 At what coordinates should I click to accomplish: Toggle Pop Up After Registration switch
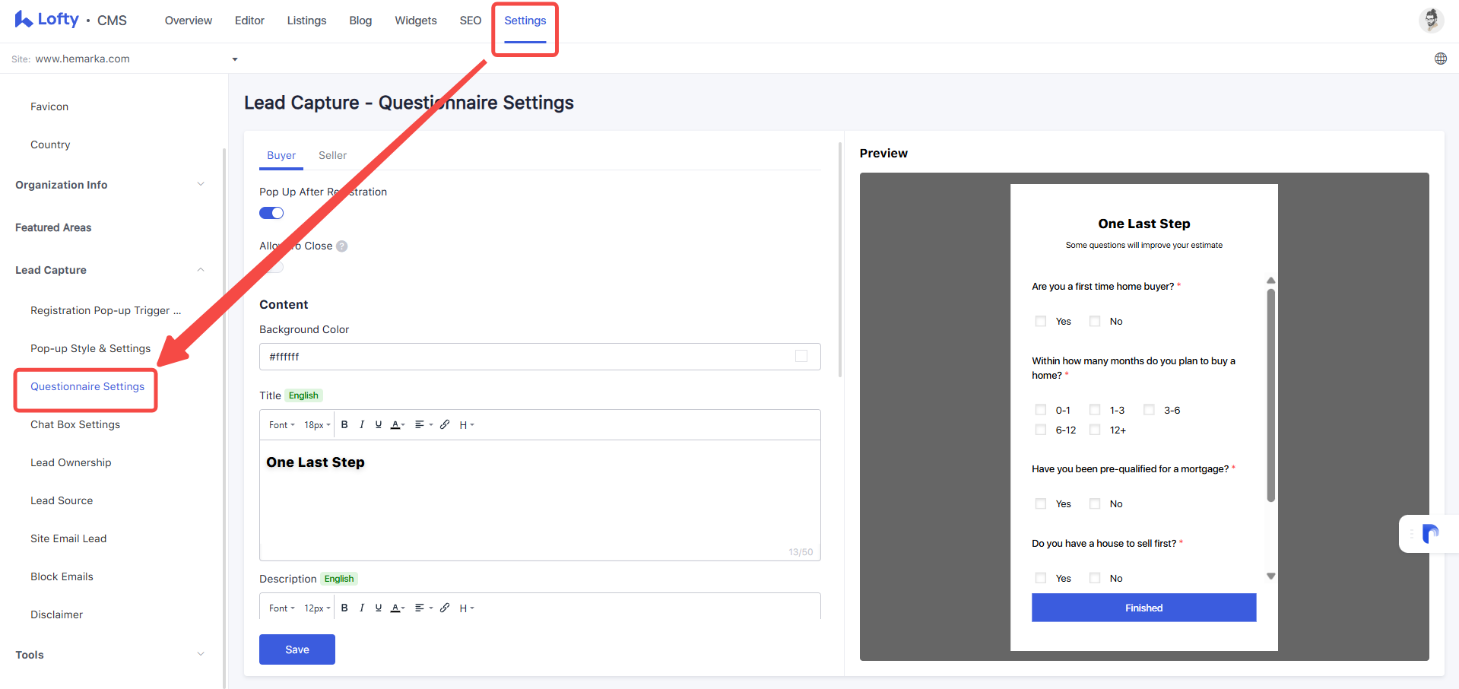[x=271, y=213]
